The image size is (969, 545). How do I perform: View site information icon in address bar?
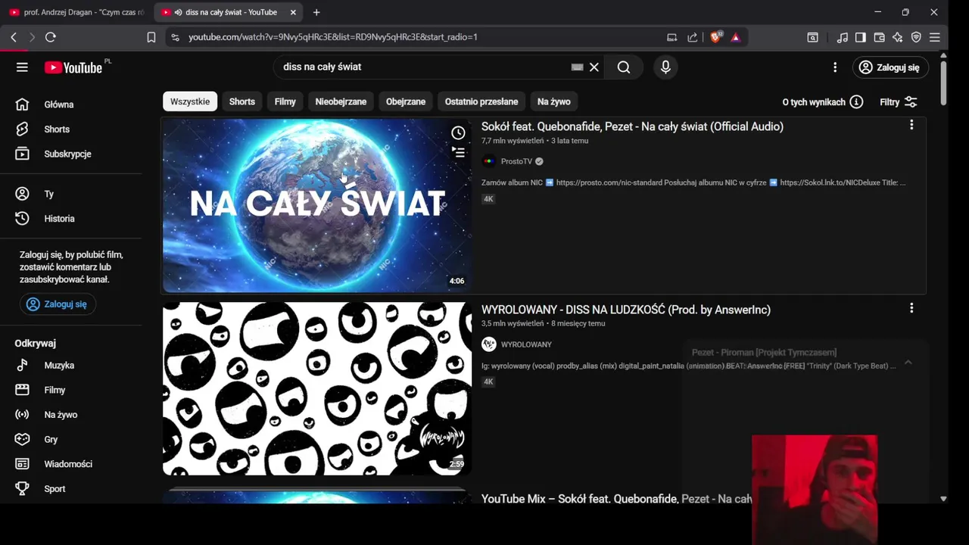tap(175, 37)
